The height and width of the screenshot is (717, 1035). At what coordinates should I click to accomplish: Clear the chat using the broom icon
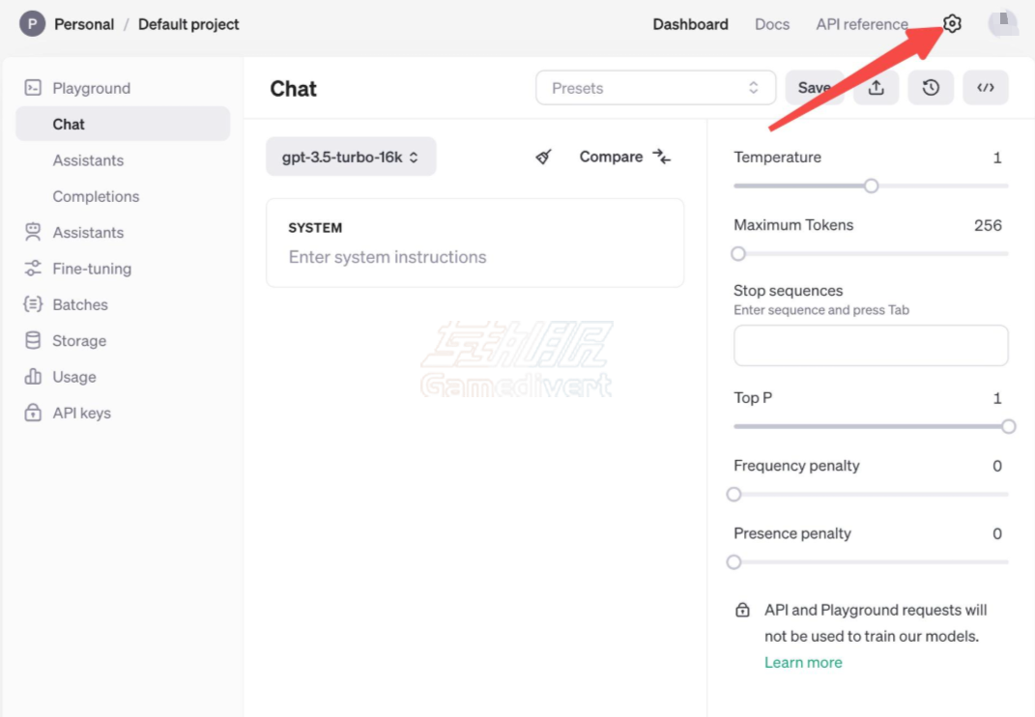542,156
